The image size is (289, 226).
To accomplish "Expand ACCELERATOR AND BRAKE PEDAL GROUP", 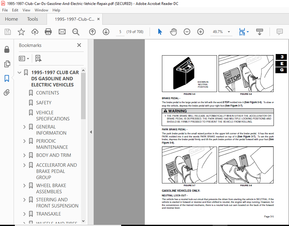I will pyautogui.click(x=24, y=165).
